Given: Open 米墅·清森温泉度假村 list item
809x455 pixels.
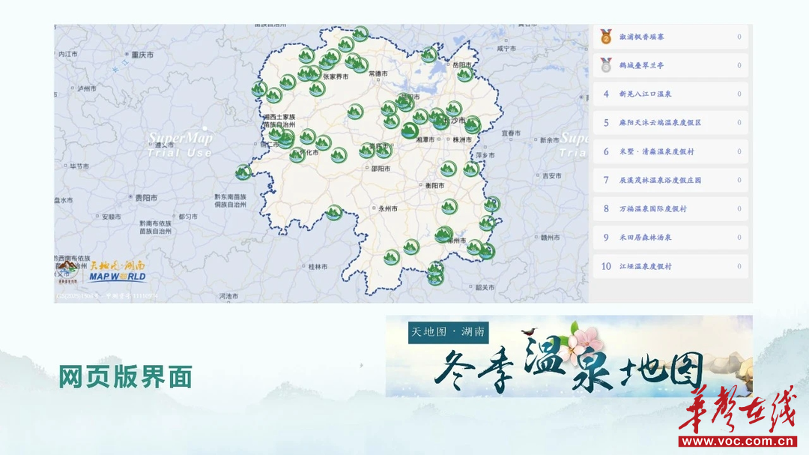Looking at the screenshot, I should tap(671, 151).
